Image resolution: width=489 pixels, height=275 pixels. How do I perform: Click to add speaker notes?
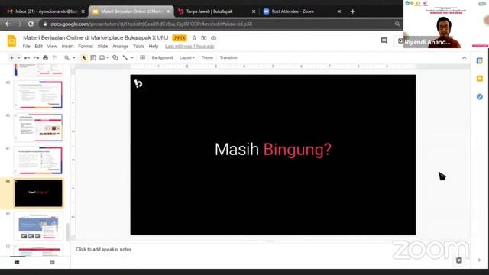(x=104, y=250)
